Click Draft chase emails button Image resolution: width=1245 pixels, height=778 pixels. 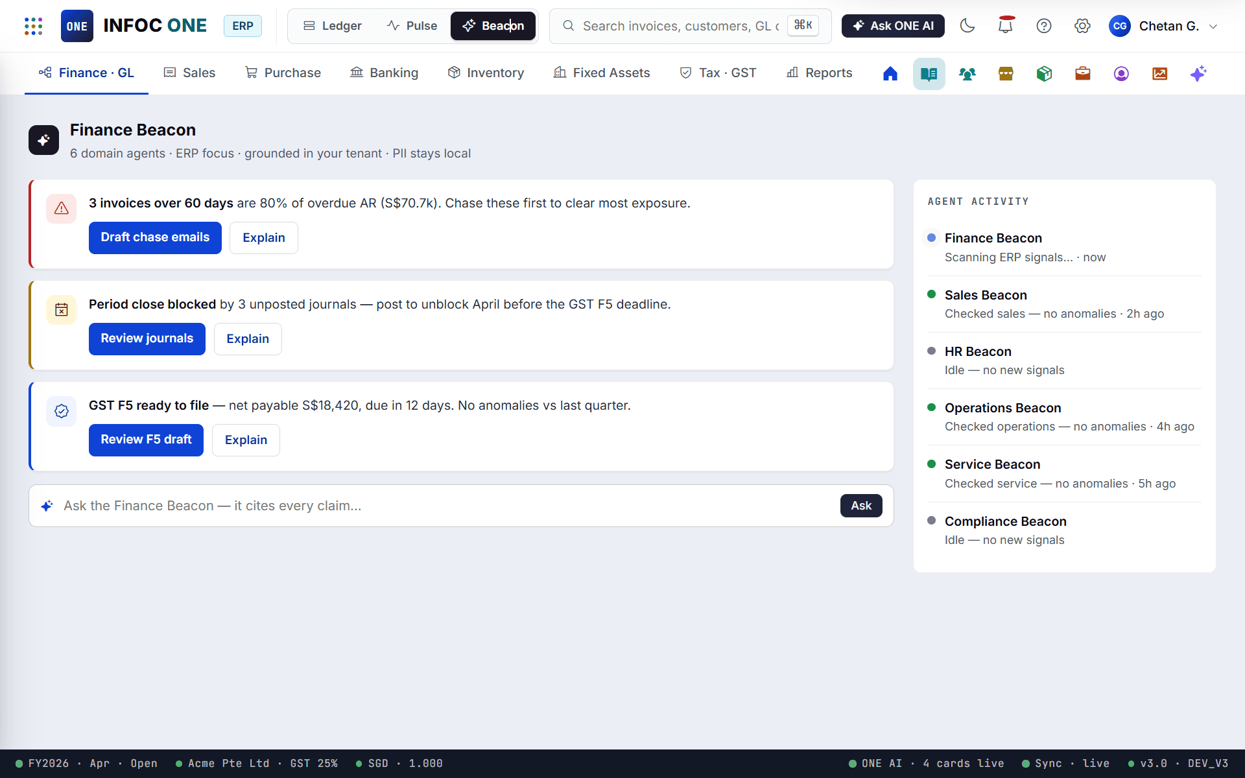155,238
